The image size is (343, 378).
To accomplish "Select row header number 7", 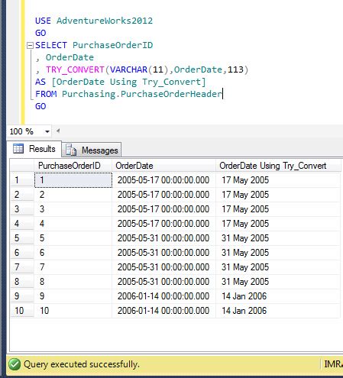I will (x=22, y=267).
